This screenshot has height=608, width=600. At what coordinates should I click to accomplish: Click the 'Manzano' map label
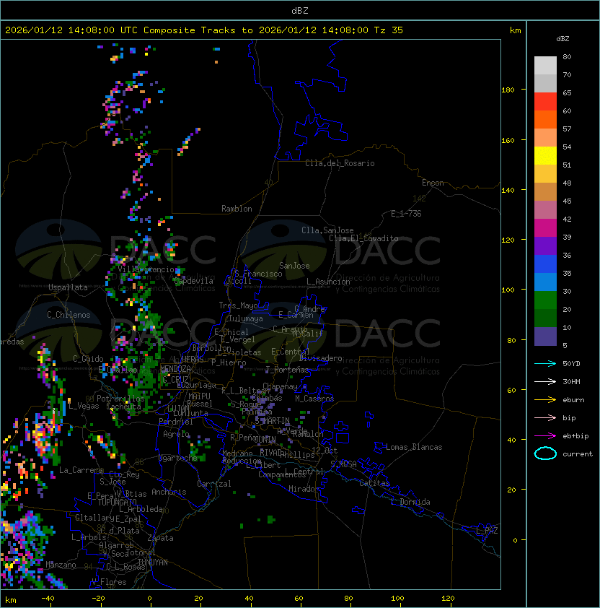click(x=61, y=565)
